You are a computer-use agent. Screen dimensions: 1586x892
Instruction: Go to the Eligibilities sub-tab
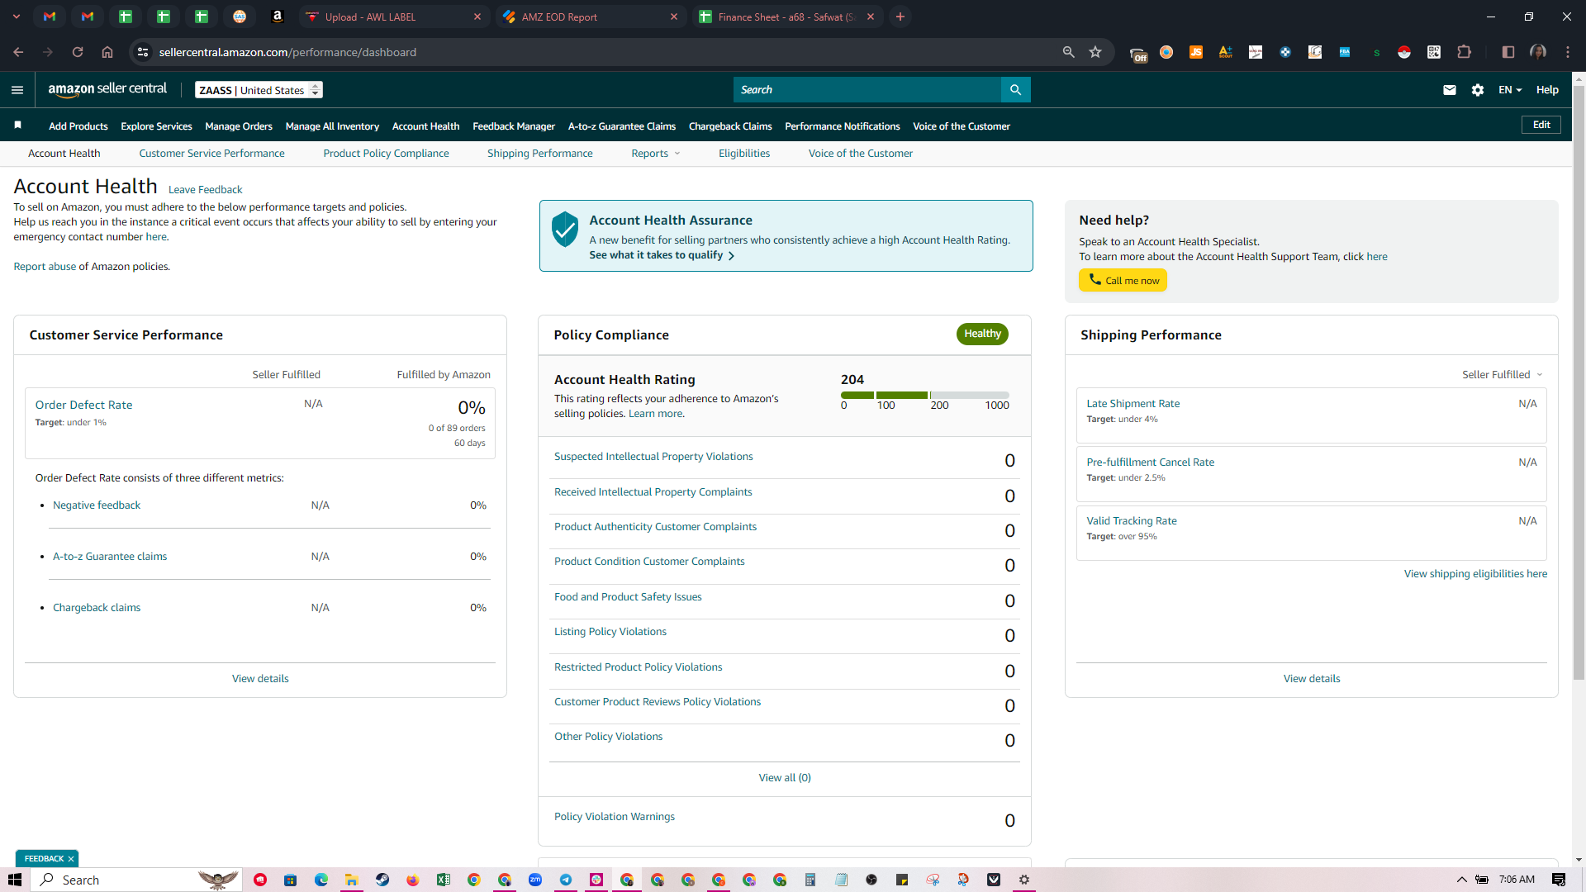[744, 154]
